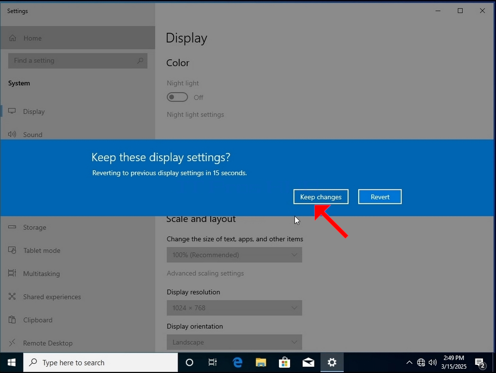Click the taskbar search box
Screen dimensions: 496x373
point(101,363)
